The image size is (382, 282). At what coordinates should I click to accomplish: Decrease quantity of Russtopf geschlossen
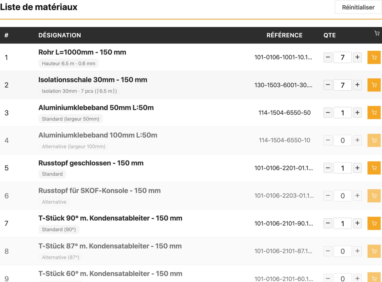(x=328, y=168)
